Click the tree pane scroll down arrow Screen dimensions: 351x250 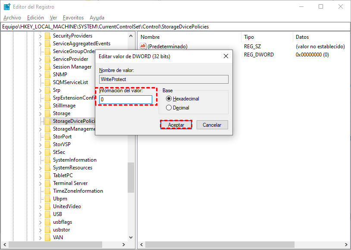coord(131,237)
